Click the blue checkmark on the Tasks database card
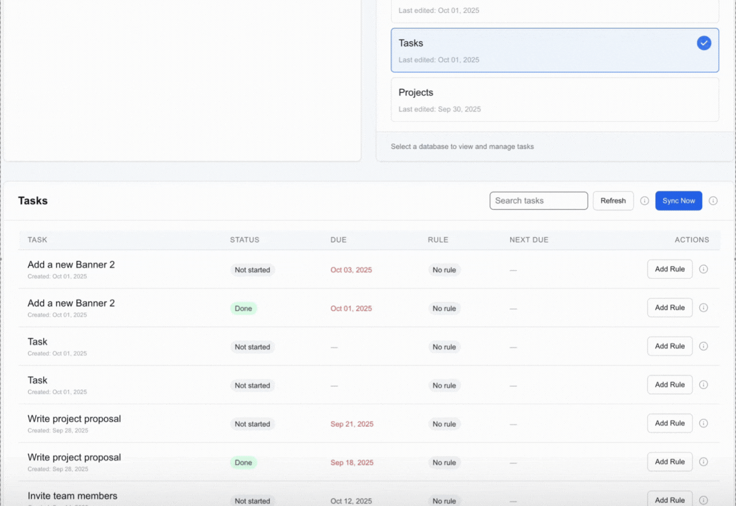Screen dimensions: 736x506 704,43
